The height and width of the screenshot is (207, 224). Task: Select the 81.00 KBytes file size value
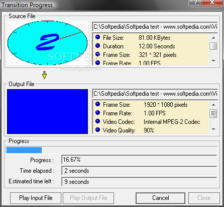155,38
